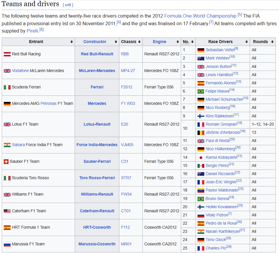Open Lotus-Renault constructor link
The width and height of the screenshot is (279, 253).
tap(97, 124)
